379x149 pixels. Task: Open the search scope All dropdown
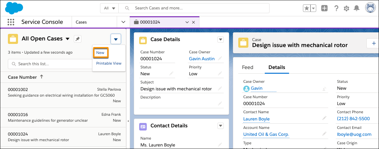[x=110, y=8]
